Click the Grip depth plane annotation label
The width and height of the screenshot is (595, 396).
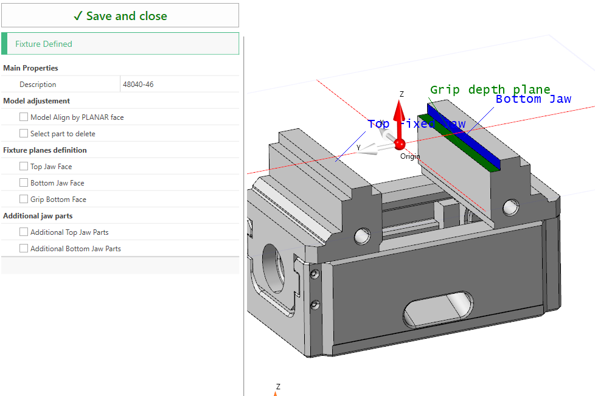click(x=490, y=90)
